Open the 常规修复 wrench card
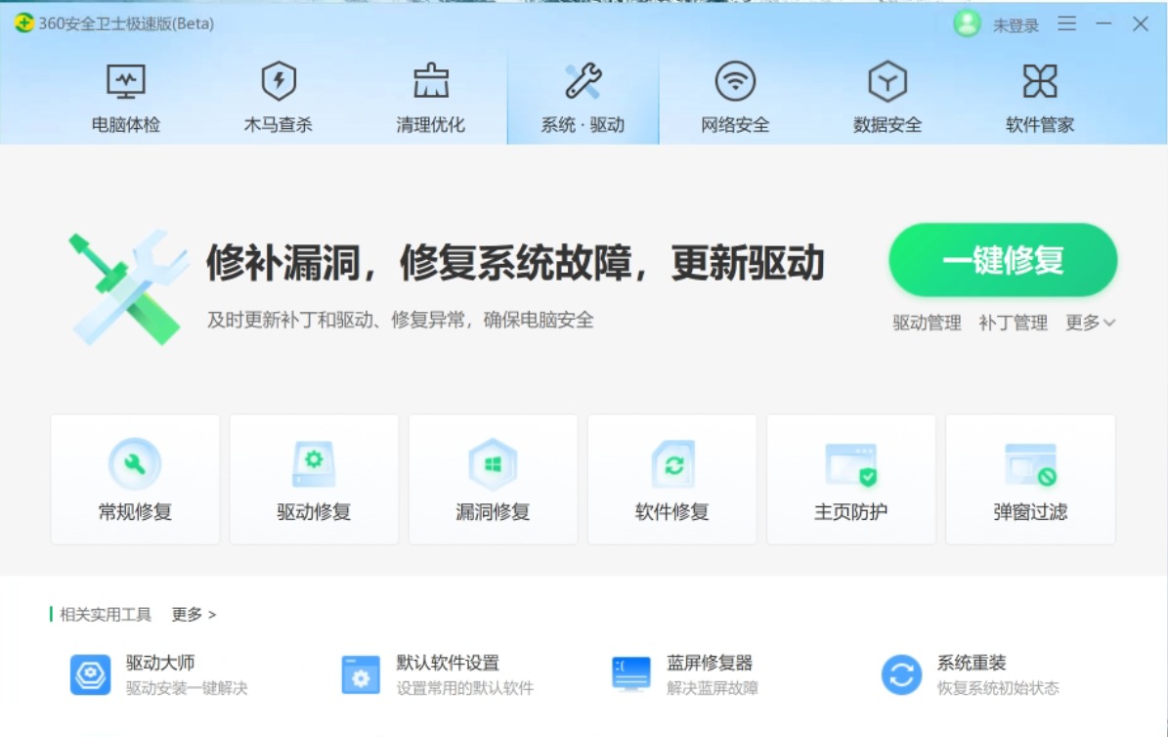 [x=135, y=479]
